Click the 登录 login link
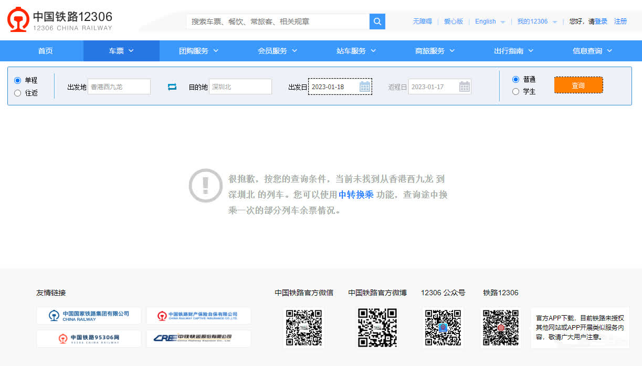The image size is (642, 366). point(601,21)
